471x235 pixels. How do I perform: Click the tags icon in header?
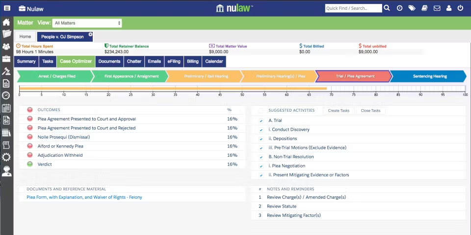click(412, 8)
